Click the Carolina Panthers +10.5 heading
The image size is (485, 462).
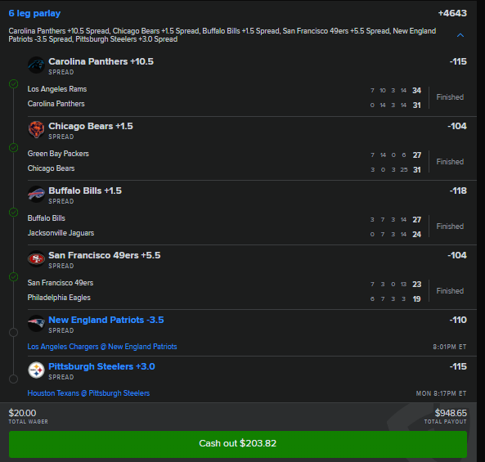(x=101, y=61)
